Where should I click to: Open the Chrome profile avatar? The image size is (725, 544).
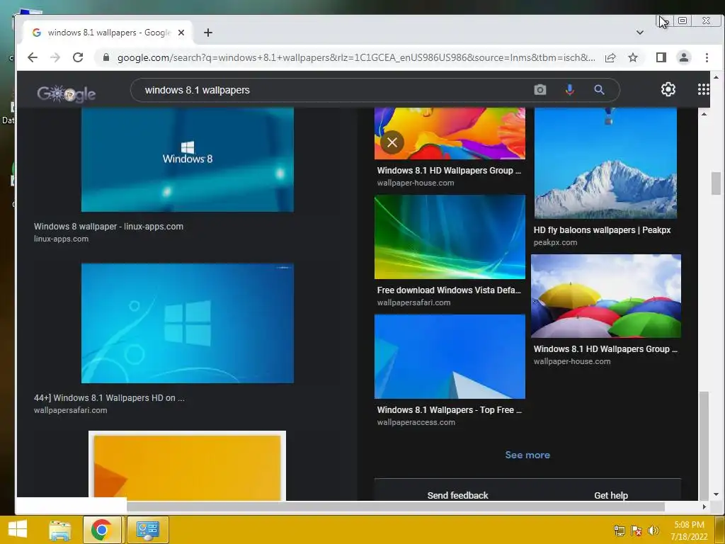coord(684,57)
